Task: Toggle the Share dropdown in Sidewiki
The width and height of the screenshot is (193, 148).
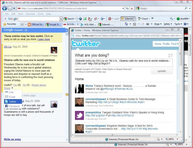Action: (8, 88)
